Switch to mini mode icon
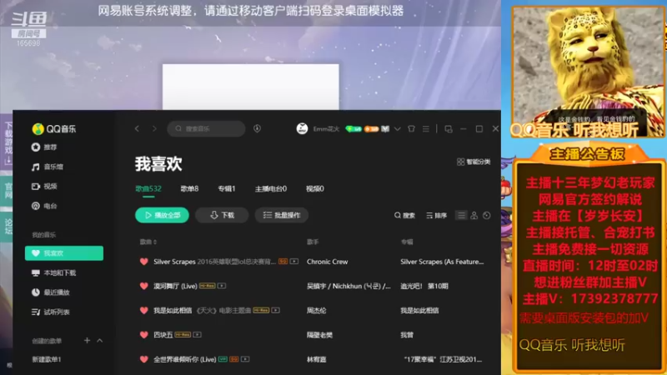 [449, 129]
